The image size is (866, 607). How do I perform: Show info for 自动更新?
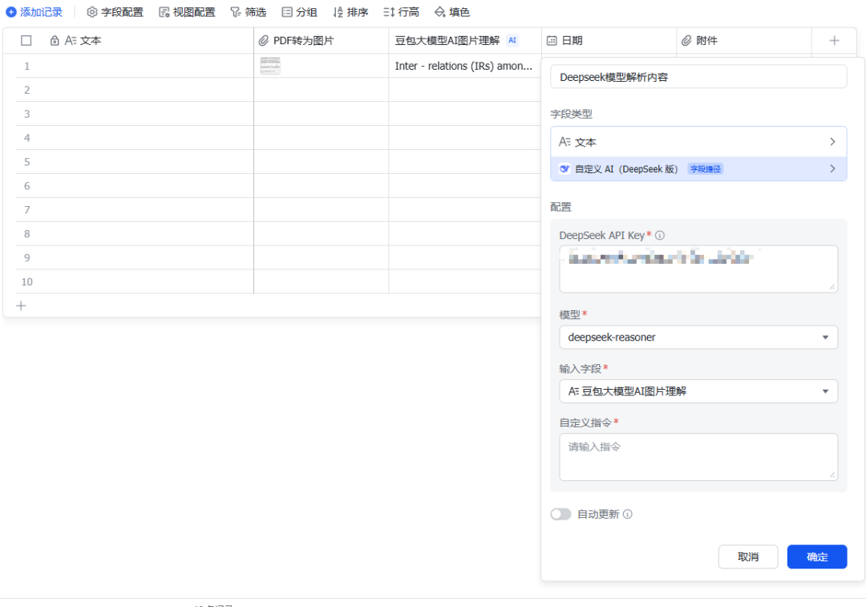(627, 514)
